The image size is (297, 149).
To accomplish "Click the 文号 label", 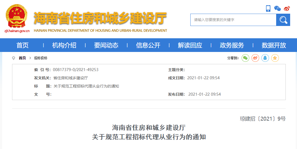I will coord(43,94).
